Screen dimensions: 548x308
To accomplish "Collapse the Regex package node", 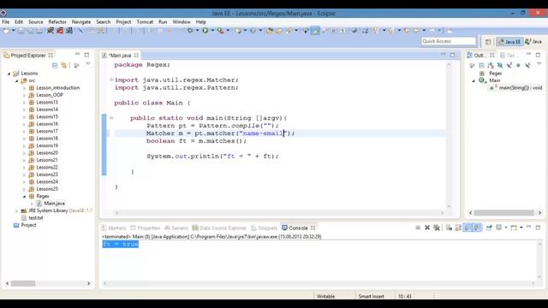I will click(x=24, y=196).
